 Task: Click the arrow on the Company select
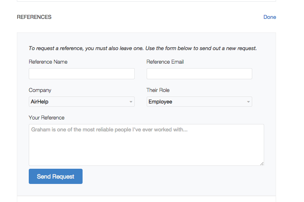click(131, 102)
